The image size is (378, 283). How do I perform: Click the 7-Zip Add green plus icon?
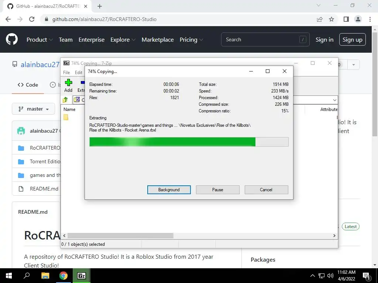pos(68,83)
